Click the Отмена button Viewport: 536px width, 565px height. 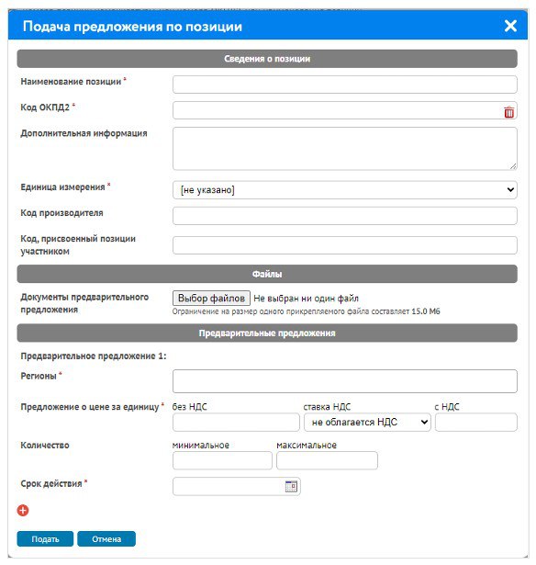[106, 539]
